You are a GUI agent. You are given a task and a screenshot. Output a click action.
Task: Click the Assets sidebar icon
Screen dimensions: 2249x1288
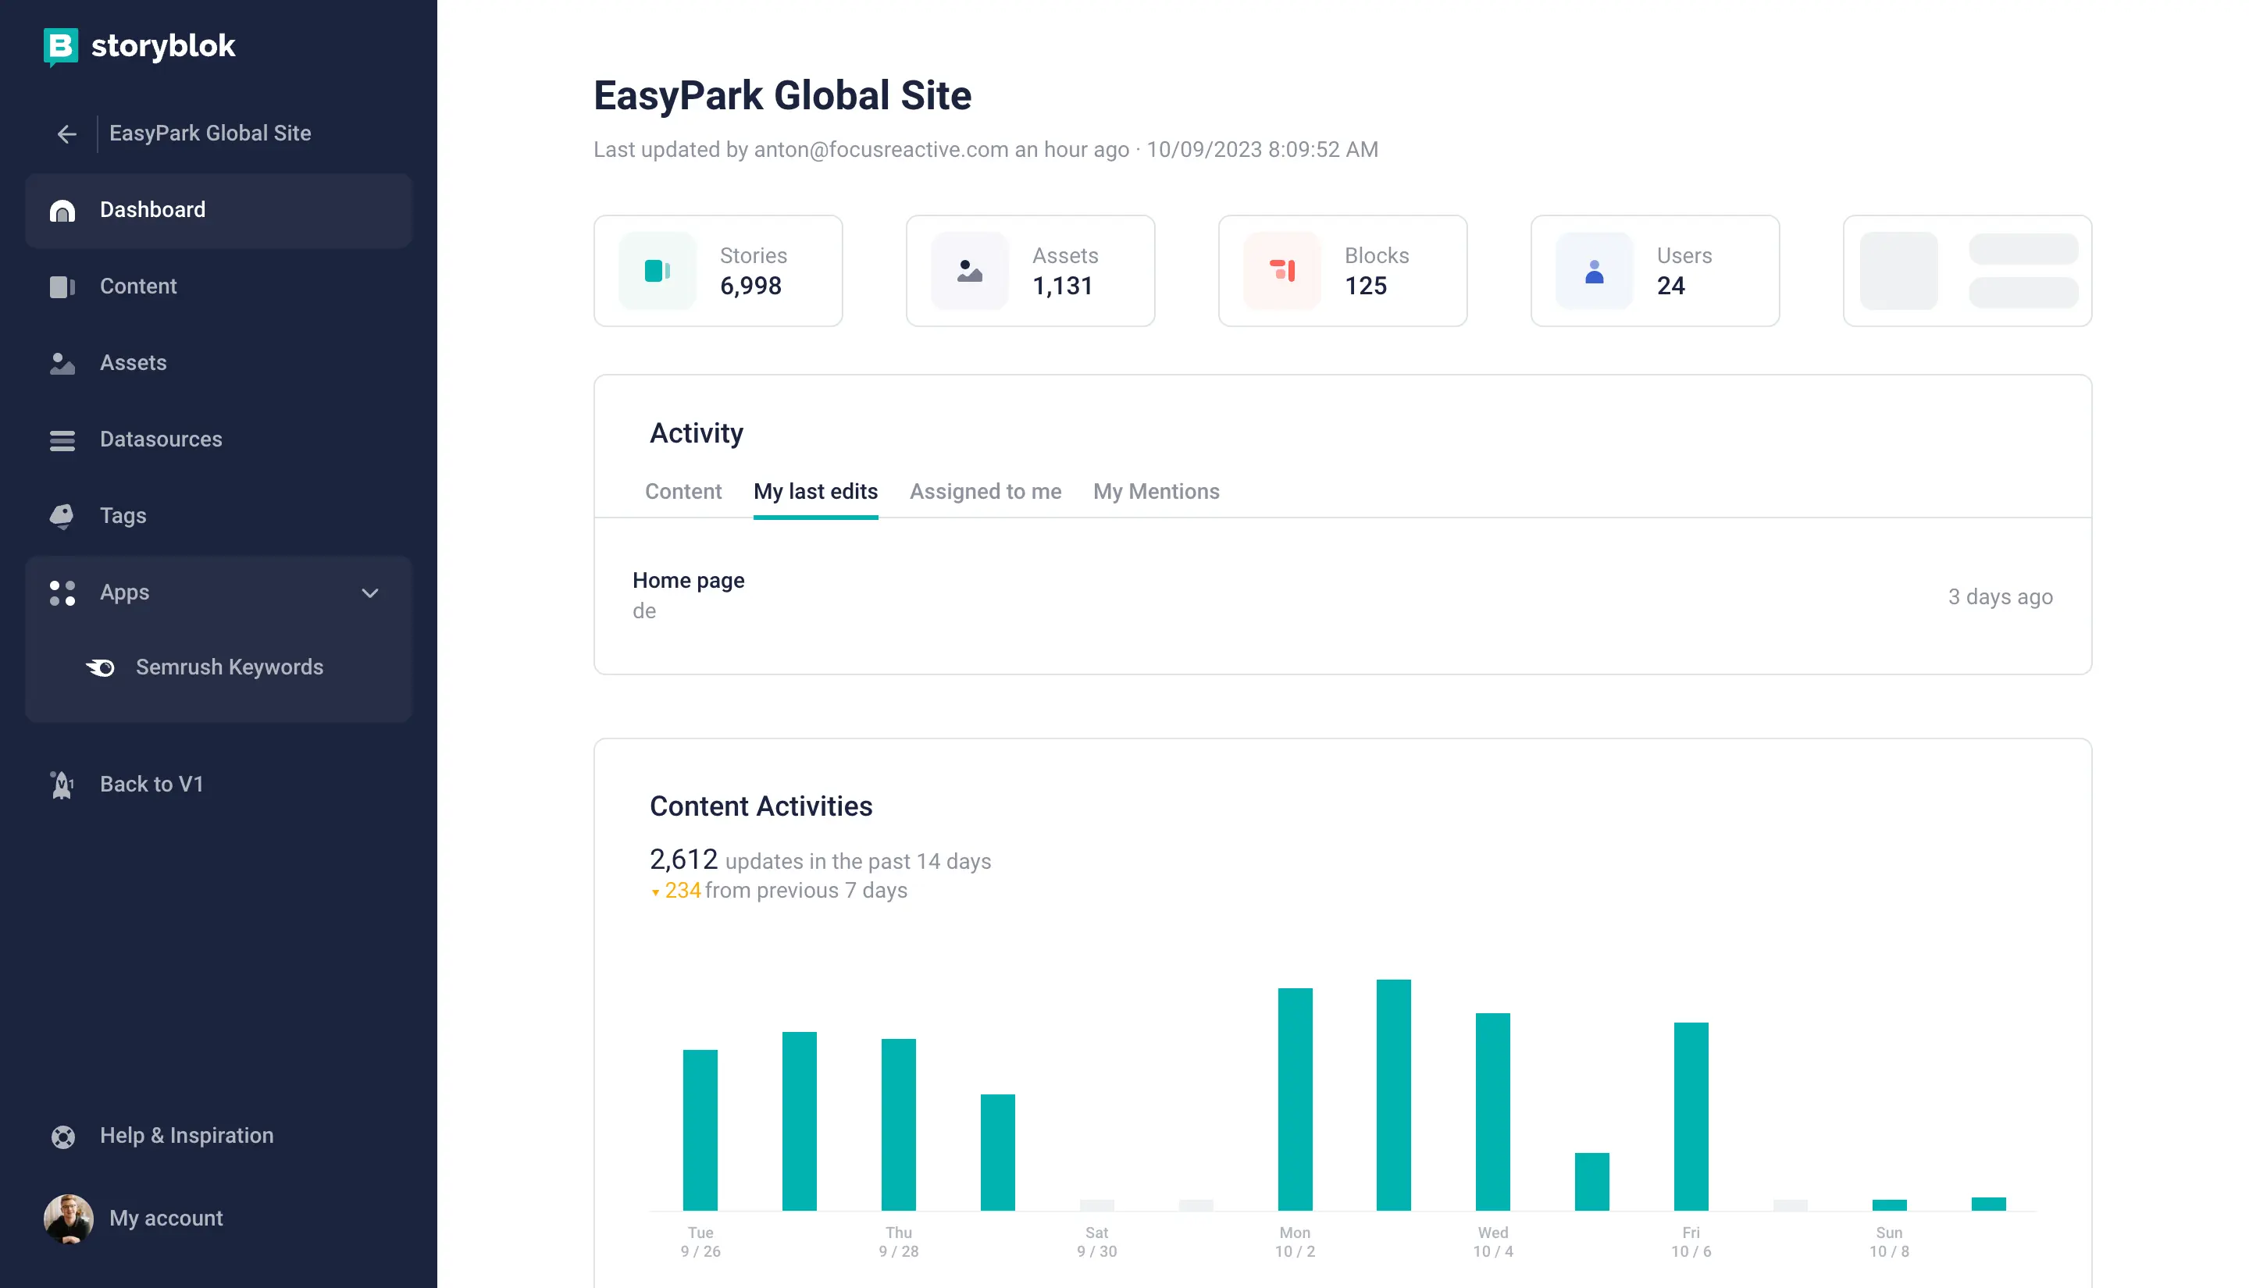pyautogui.click(x=62, y=364)
